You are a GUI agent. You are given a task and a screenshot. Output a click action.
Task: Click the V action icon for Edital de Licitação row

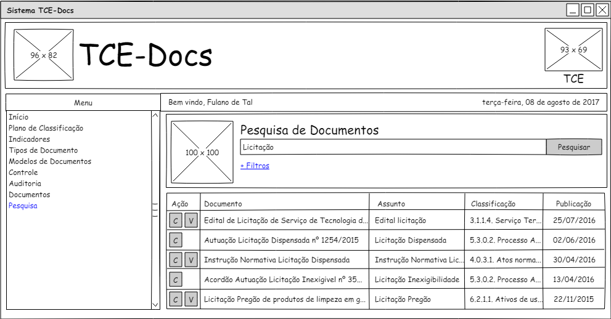[191, 220]
